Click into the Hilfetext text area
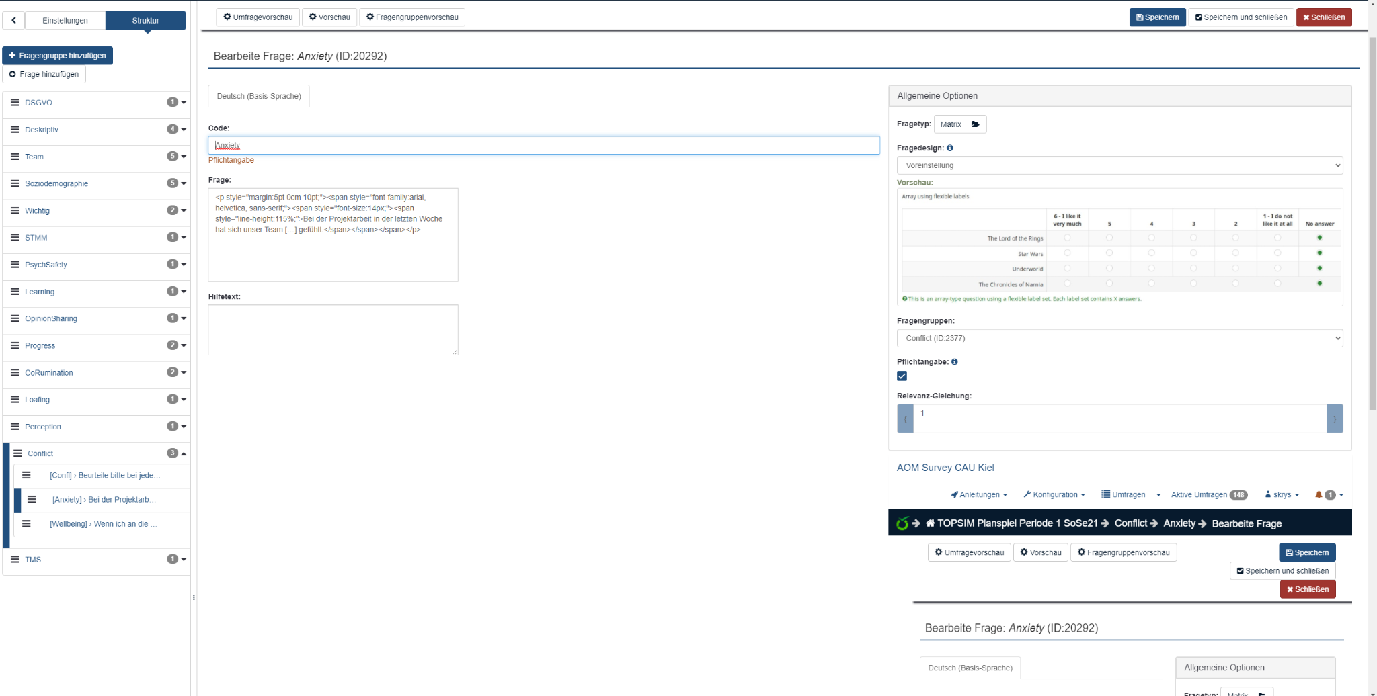Screen dimensions: 1377x696 pos(333,329)
